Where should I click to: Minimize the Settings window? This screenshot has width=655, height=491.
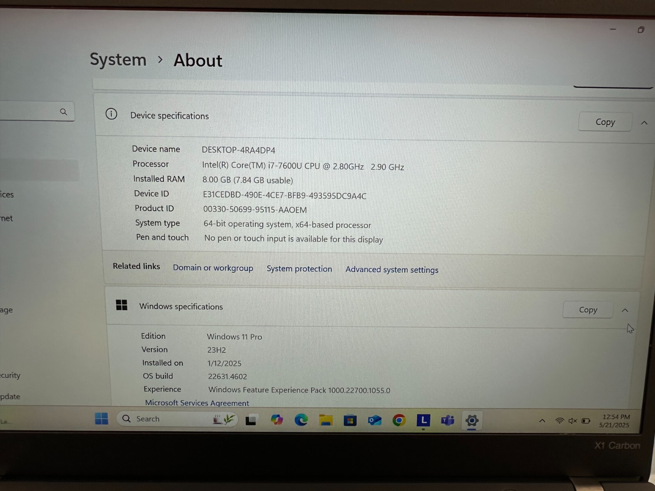click(613, 29)
